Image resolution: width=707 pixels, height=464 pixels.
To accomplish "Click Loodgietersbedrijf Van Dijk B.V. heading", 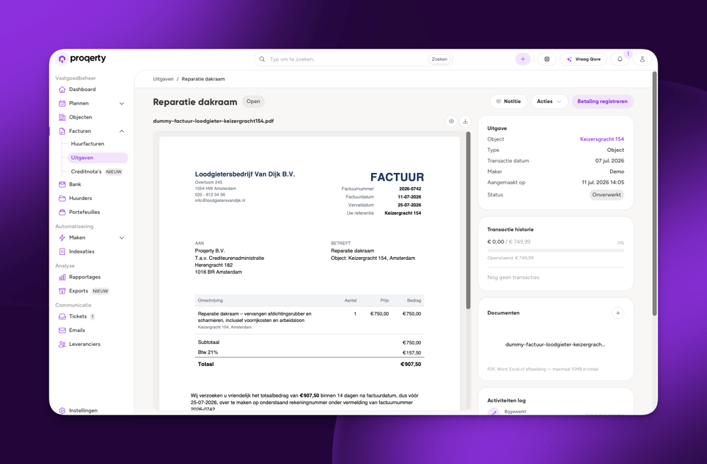I will click(x=245, y=174).
